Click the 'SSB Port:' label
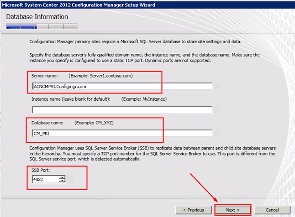Screen dimensions: 295x217 (41, 170)
